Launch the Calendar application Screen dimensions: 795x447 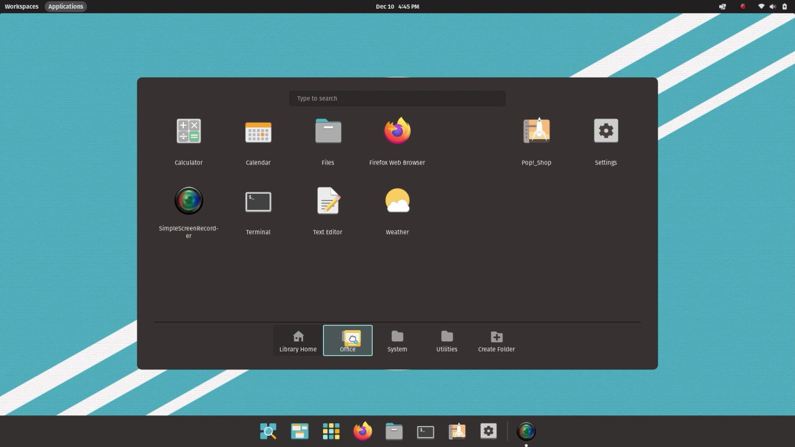[x=258, y=132]
